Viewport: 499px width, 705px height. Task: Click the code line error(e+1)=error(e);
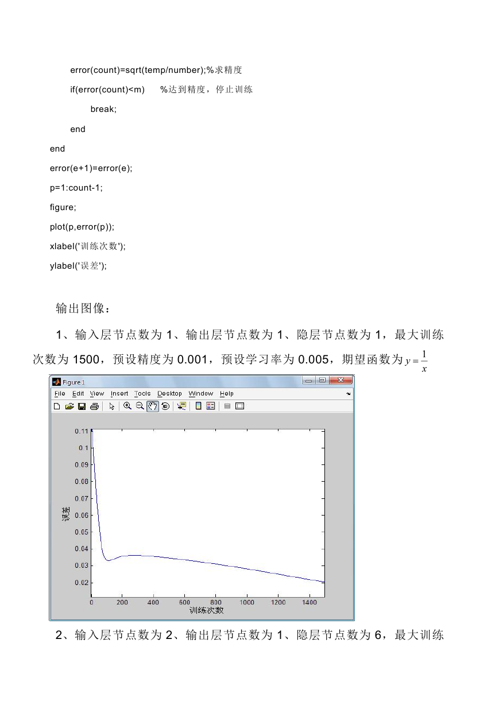[x=91, y=168]
